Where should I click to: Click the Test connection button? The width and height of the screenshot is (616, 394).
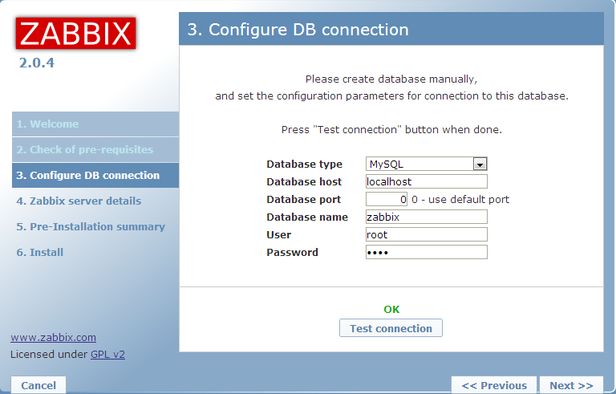391,328
